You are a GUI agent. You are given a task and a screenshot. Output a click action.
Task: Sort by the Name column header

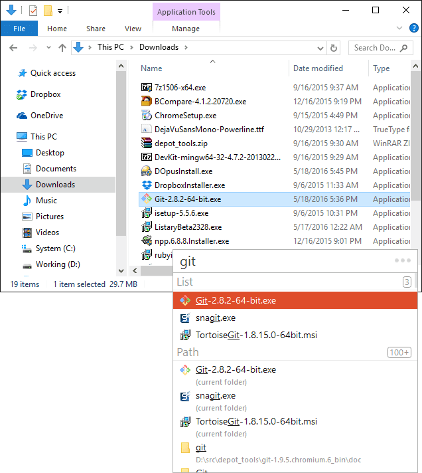[x=151, y=68]
